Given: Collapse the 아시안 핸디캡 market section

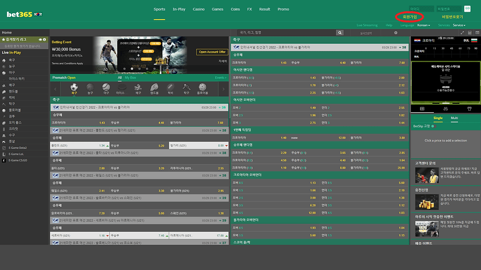Looking at the screenshot, I should 320,70.
